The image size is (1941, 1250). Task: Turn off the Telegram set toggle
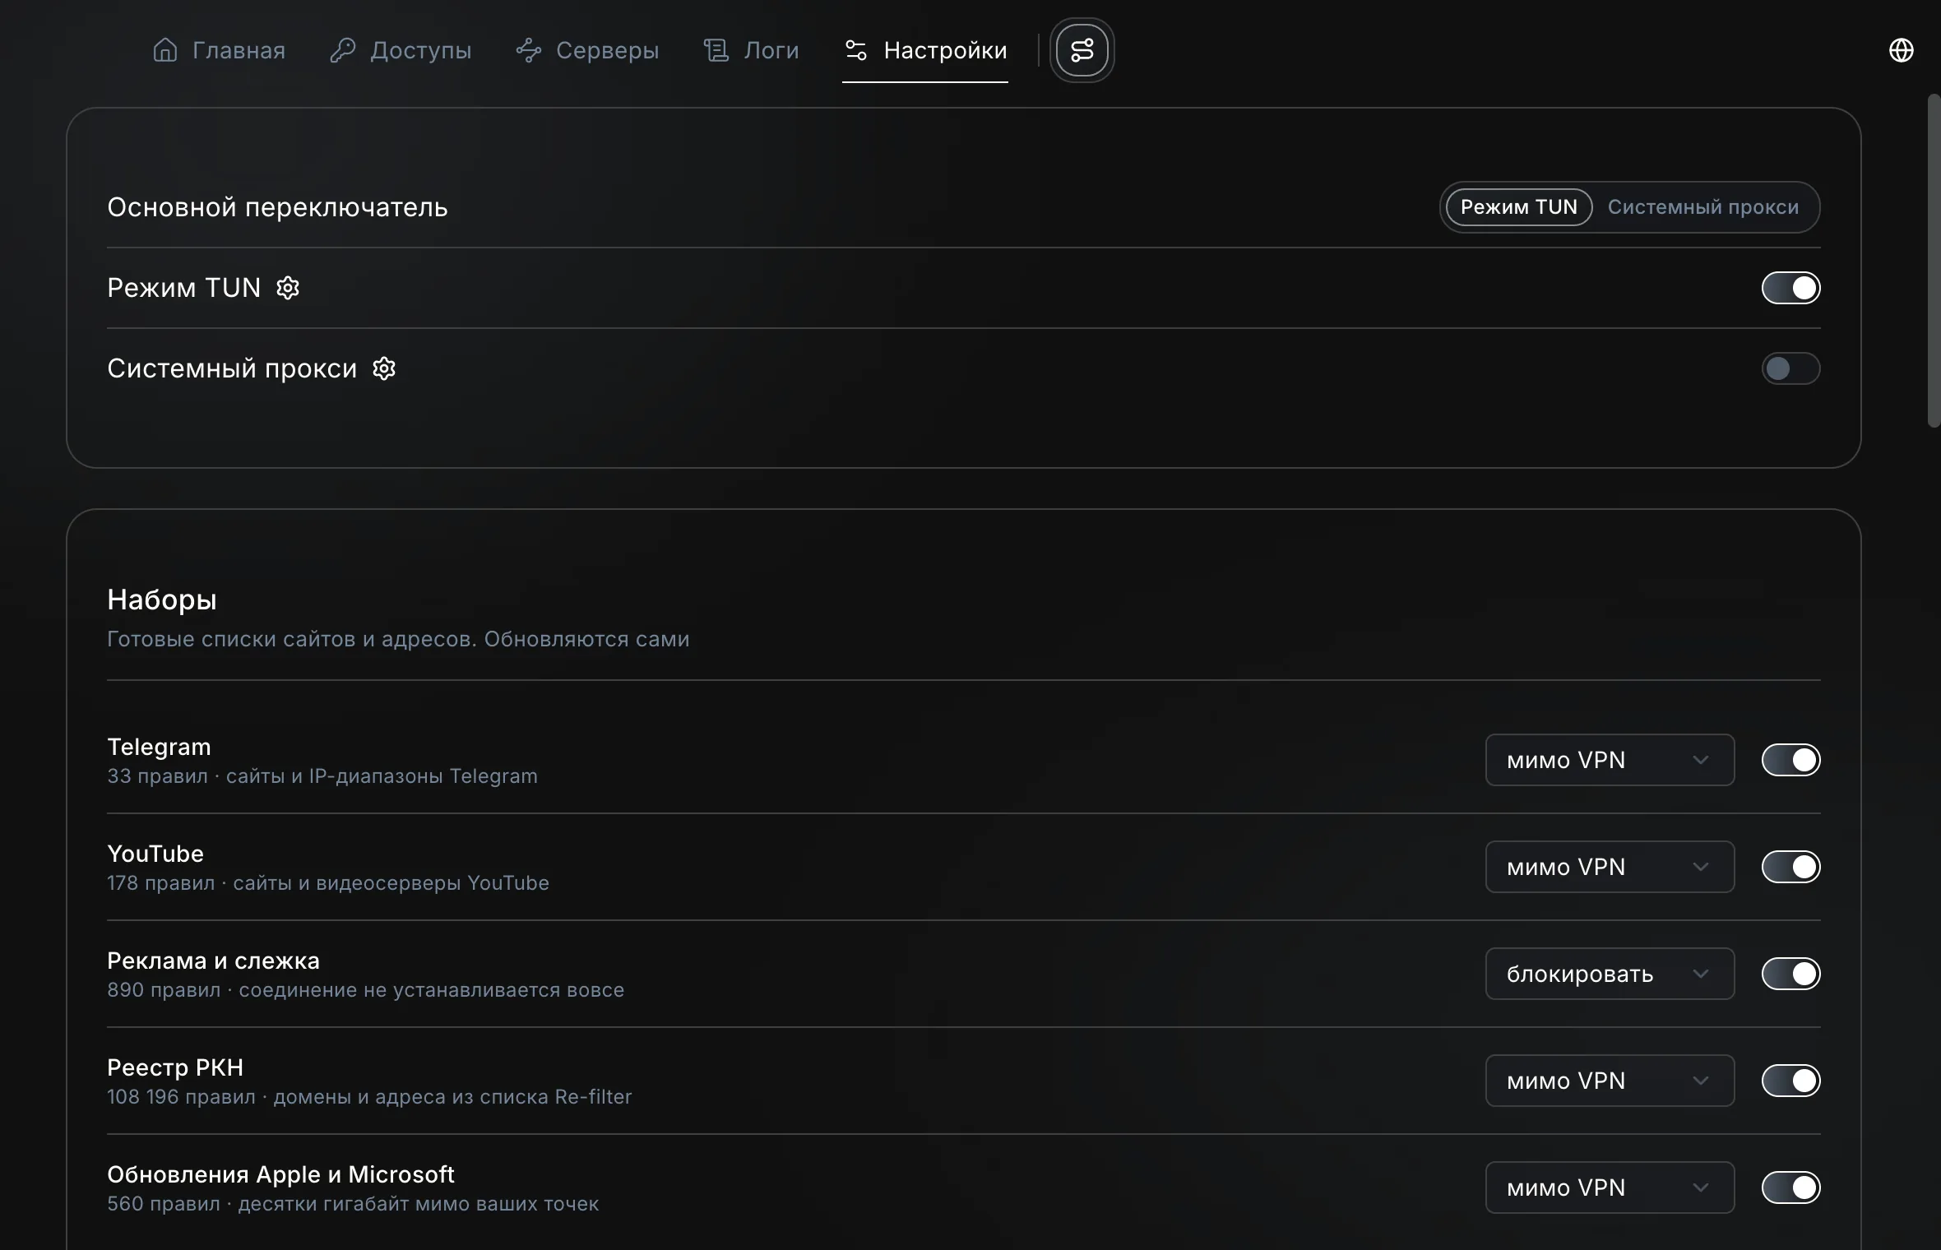[1790, 760]
